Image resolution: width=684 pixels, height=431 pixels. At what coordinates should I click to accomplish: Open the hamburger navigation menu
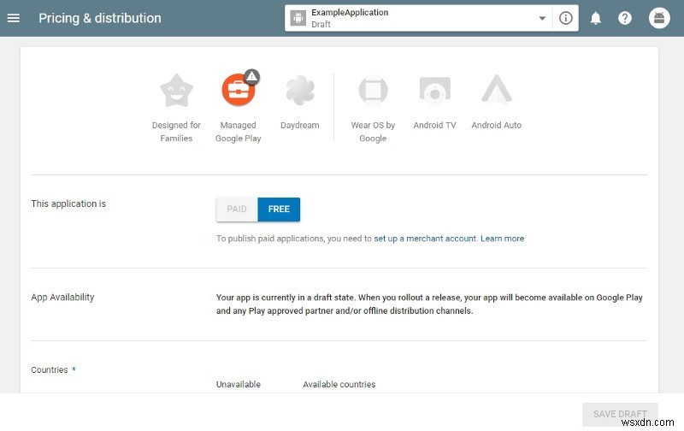point(14,18)
